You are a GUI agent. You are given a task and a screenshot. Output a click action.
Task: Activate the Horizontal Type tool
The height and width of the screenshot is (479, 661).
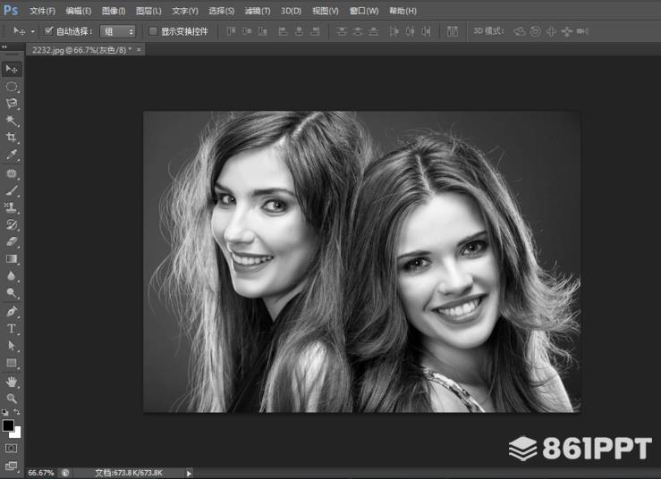click(x=12, y=329)
